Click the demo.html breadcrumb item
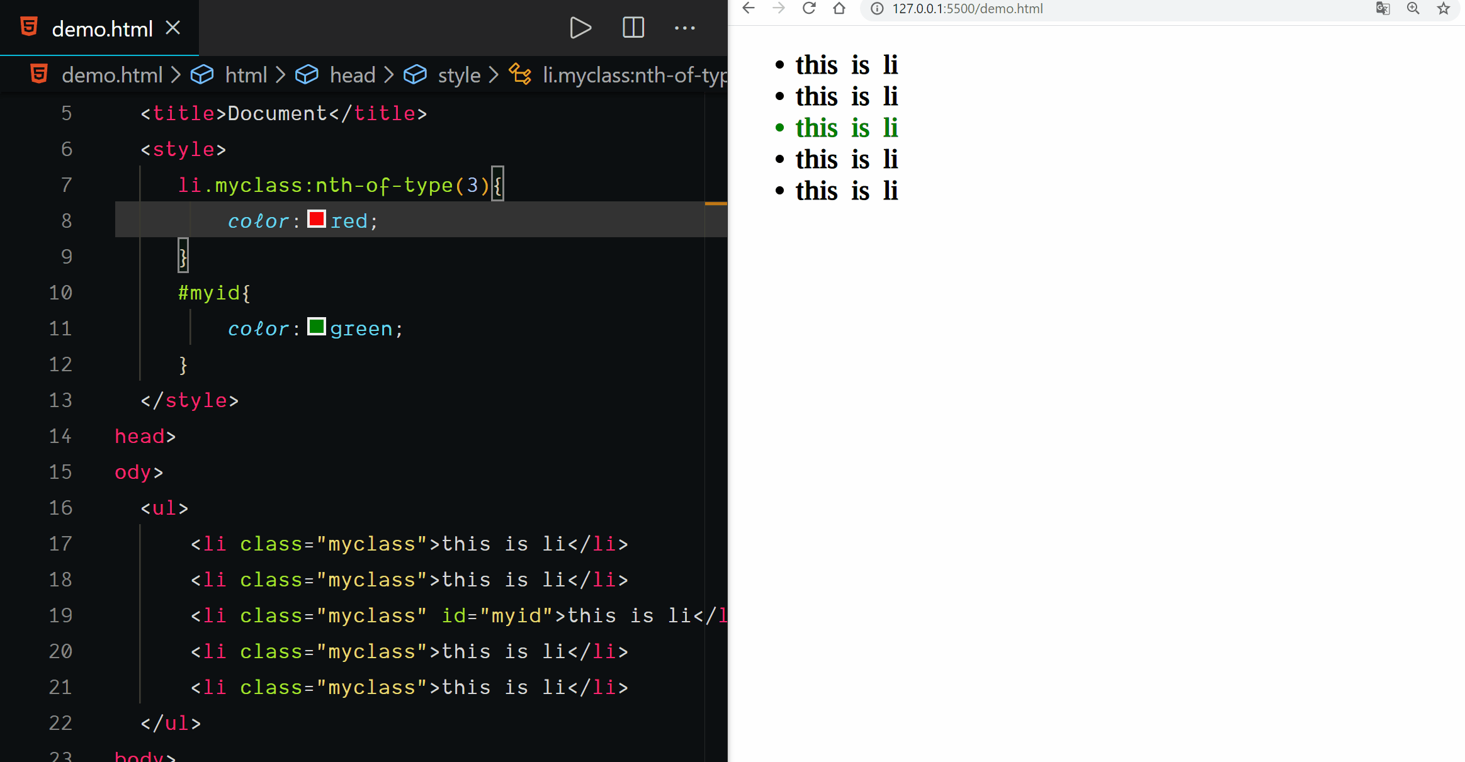1465x762 pixels. pyautogui.click(x=111, y=75)
